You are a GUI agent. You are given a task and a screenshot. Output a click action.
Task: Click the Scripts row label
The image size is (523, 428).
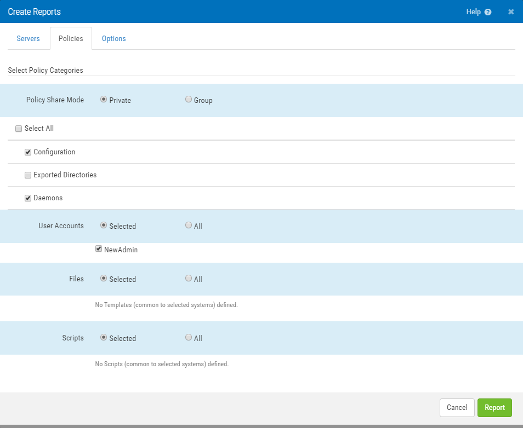coord(73,338)
